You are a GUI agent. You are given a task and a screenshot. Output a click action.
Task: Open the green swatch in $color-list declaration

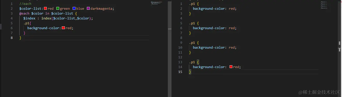pyautogui.click(x=58, y=8)
